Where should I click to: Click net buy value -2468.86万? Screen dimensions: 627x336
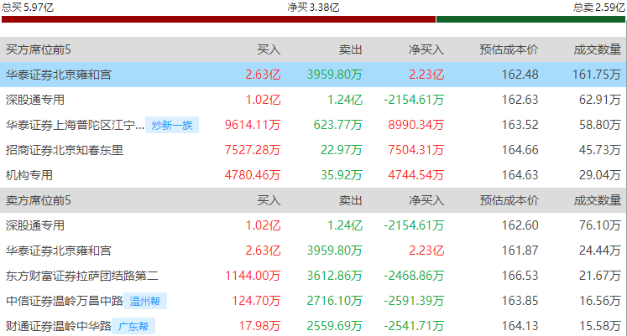[414, 276]
